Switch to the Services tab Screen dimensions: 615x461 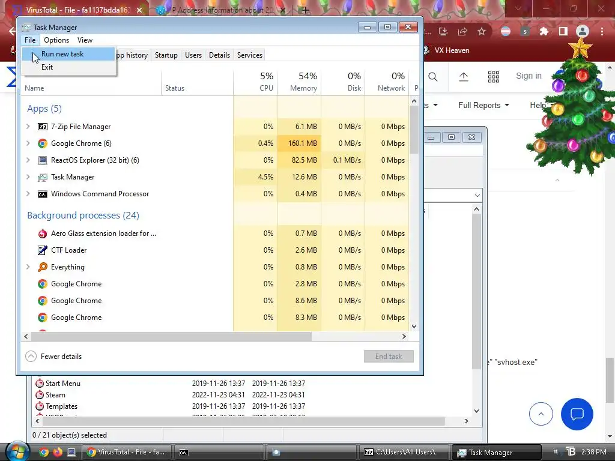(x=249, y=55)
